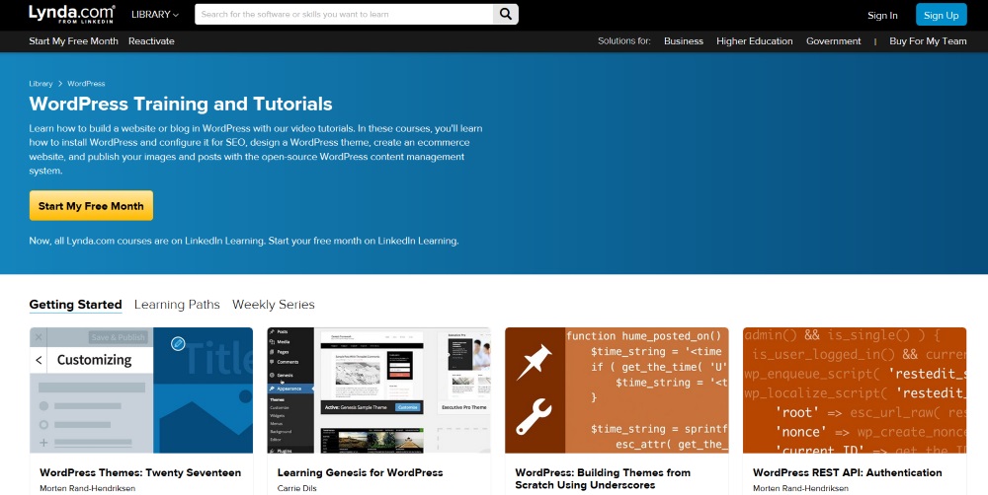Open the LIBRARY dropdown menu
The height and width of the screenshot is (495, 988).
[x=155, y=15]
